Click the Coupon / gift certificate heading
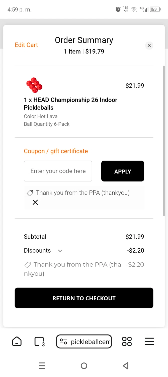Screen dimensions: 168x377 (56, 151)
